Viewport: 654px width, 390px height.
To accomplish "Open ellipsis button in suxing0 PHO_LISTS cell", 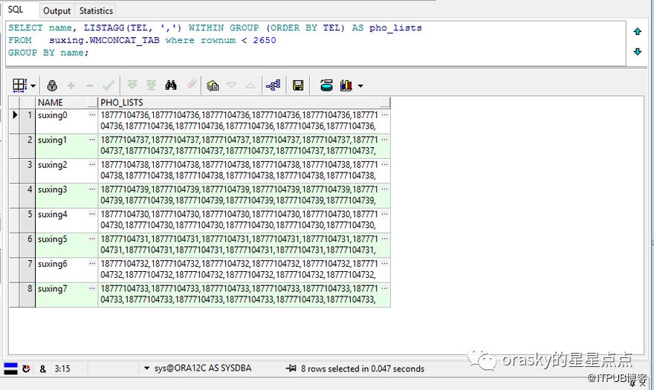I will tap(384, 115).
